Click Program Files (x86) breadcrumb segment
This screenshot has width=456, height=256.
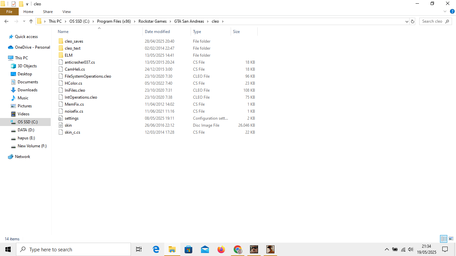click(114, 21)
